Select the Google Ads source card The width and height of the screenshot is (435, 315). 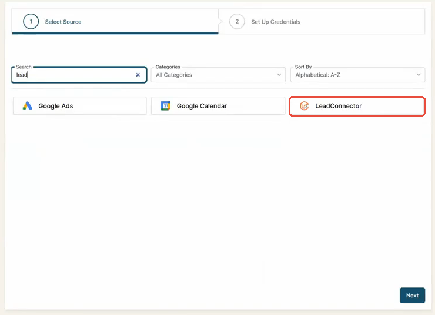[x=79, y=106]
